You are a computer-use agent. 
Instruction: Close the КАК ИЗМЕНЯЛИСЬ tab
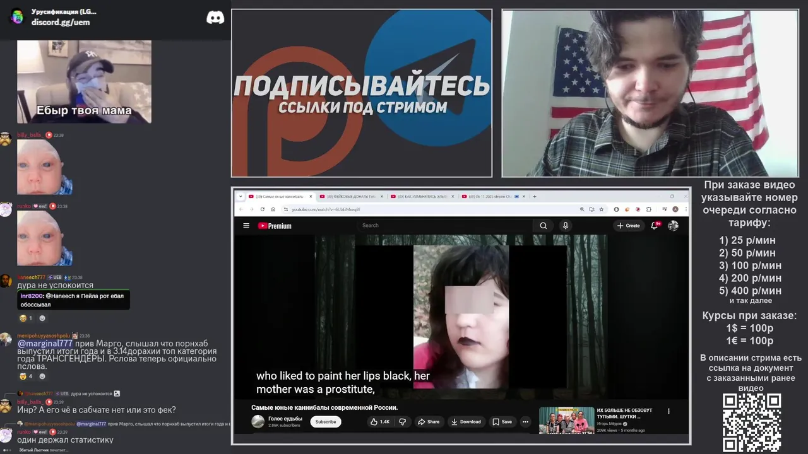[453, 196]
